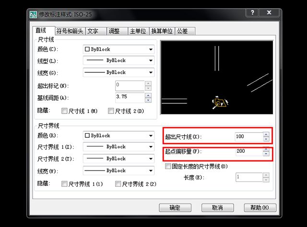Open dimension line 颜色(C) dropdown
This screenshot has width=307, height=227.
pos(118,49)
